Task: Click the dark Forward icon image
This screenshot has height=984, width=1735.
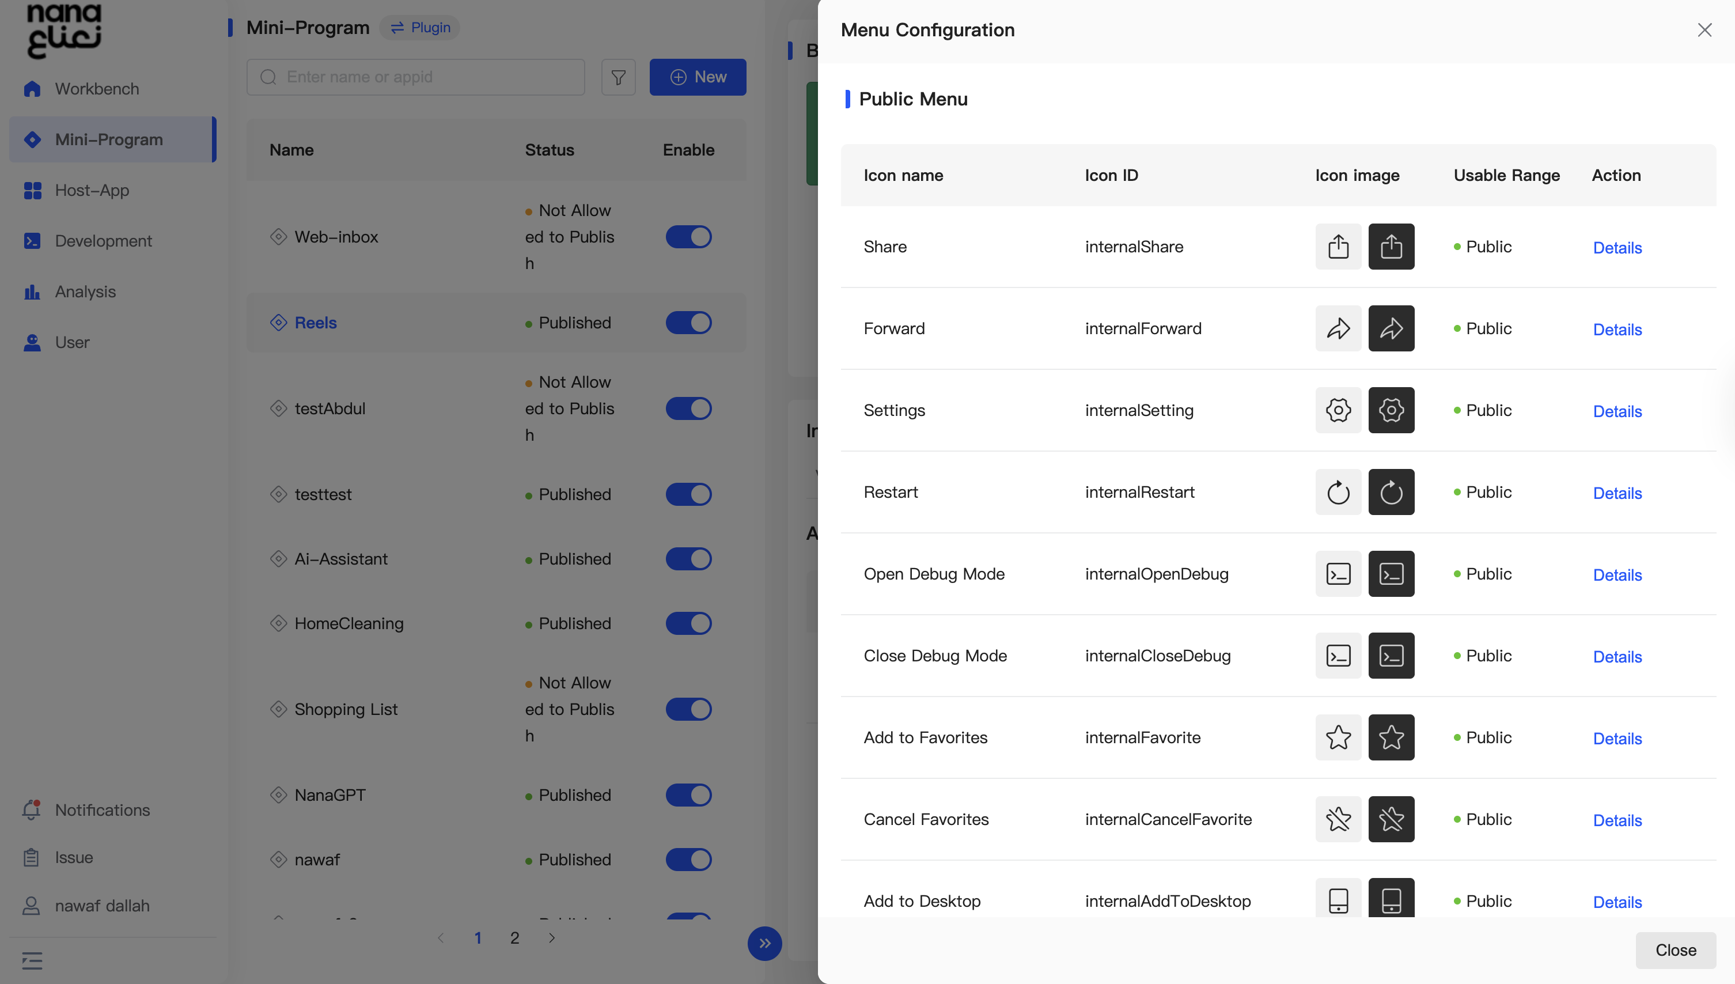Action: pos(1391,328)
